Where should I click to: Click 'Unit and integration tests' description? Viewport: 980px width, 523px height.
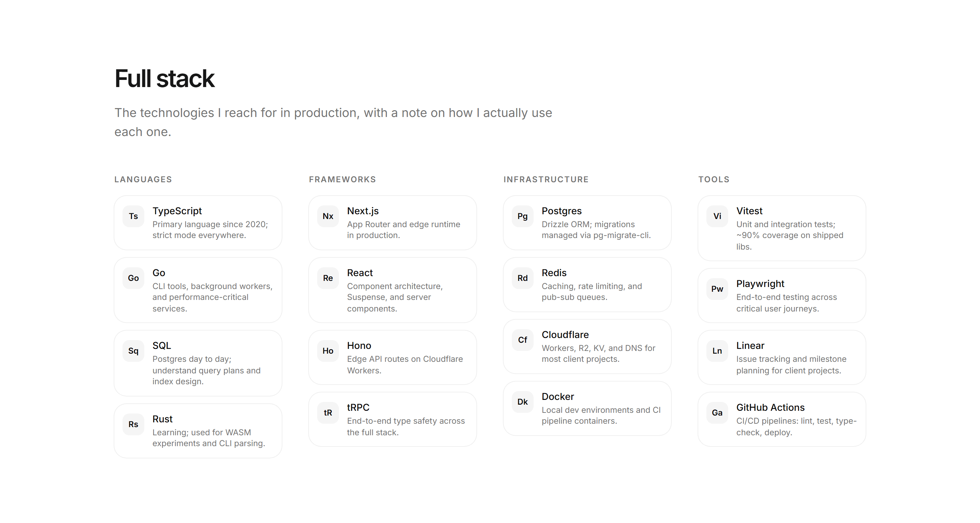[x=790, y=236]
